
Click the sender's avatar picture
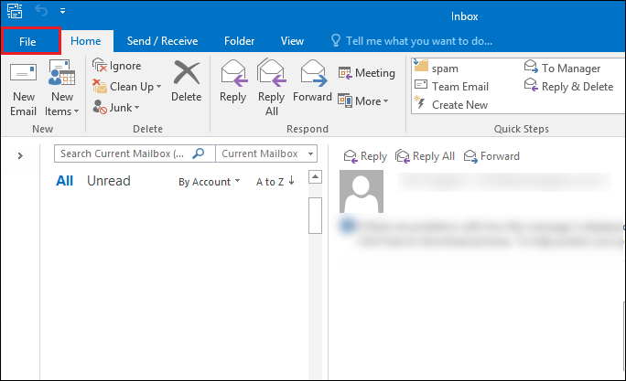coord(362,191)
